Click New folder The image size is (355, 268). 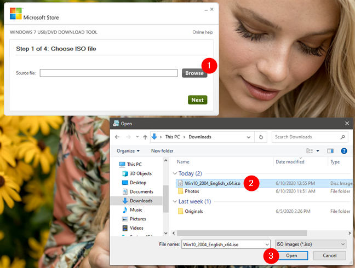[x=162, y=151]
